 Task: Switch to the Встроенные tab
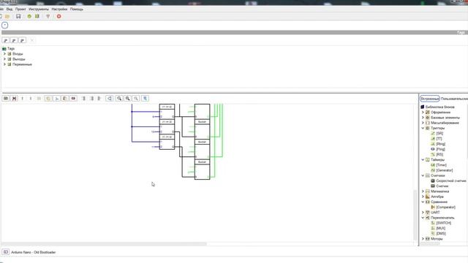430,99
